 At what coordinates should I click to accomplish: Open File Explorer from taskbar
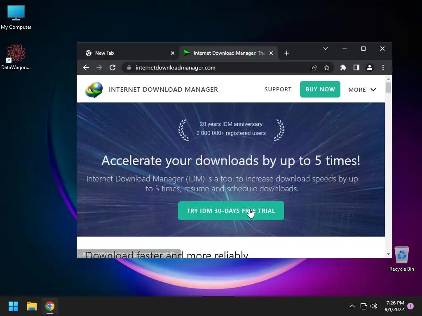click(x=31, y=306)
